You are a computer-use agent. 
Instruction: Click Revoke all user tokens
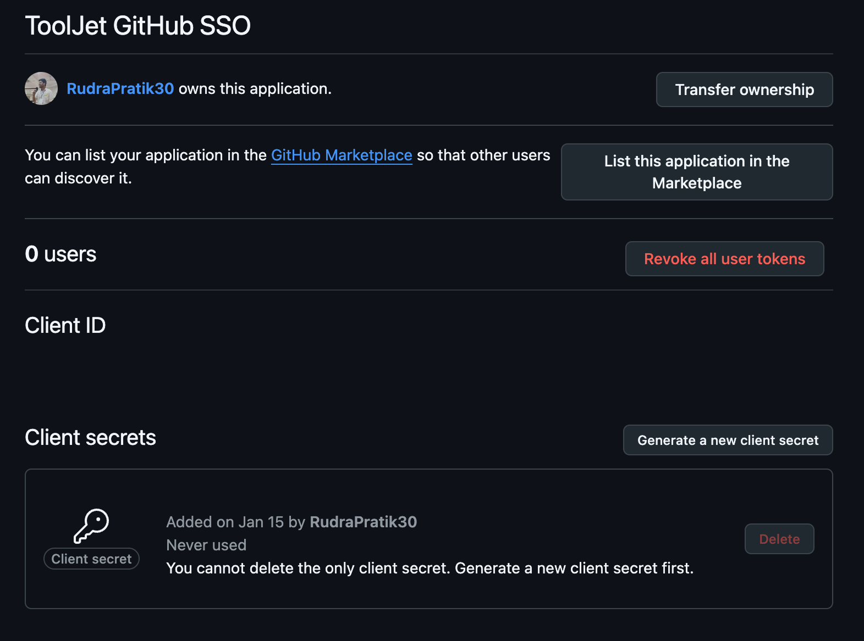coord(724,259)
